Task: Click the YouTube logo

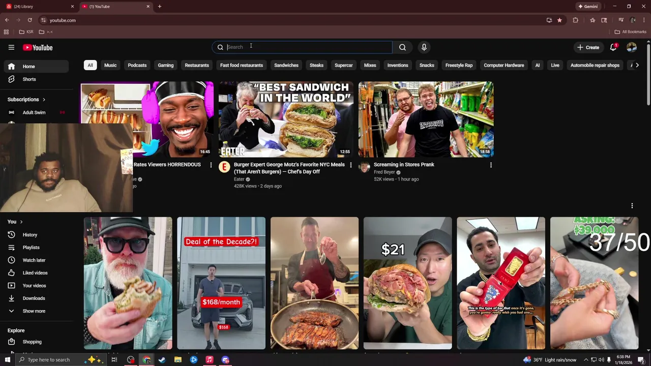Action: click(38, 47)
